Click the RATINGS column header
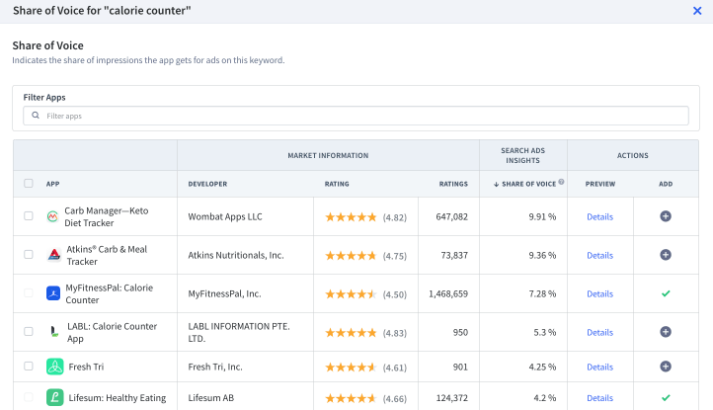 453,184
